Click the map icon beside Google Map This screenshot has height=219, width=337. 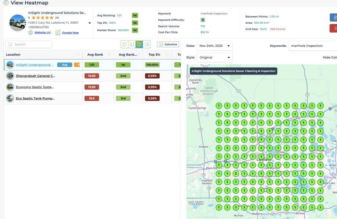(x=58, y=33)
